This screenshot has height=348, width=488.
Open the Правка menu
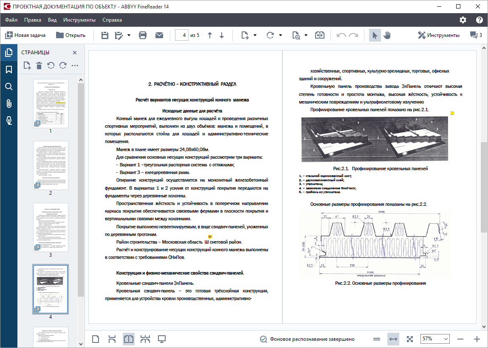(x=33, y=20)
